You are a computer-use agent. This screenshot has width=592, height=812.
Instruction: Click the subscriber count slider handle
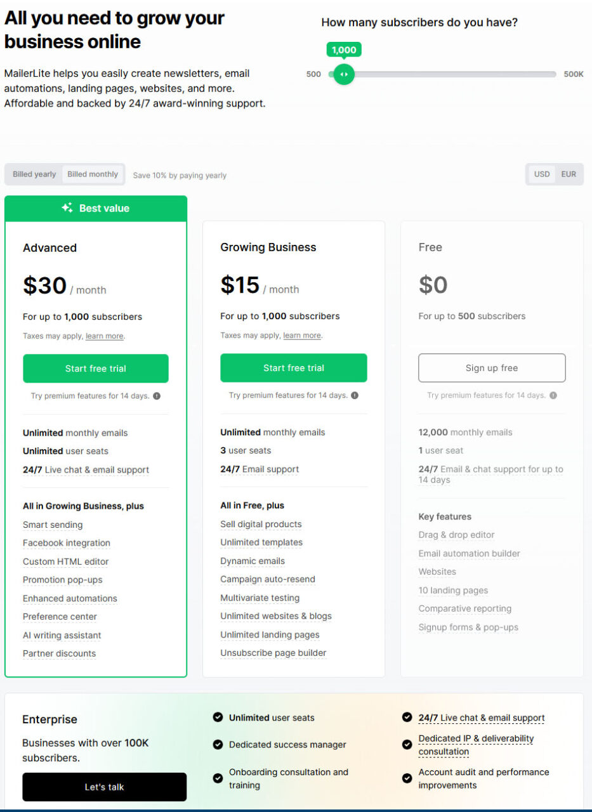[x=343, y=74]
